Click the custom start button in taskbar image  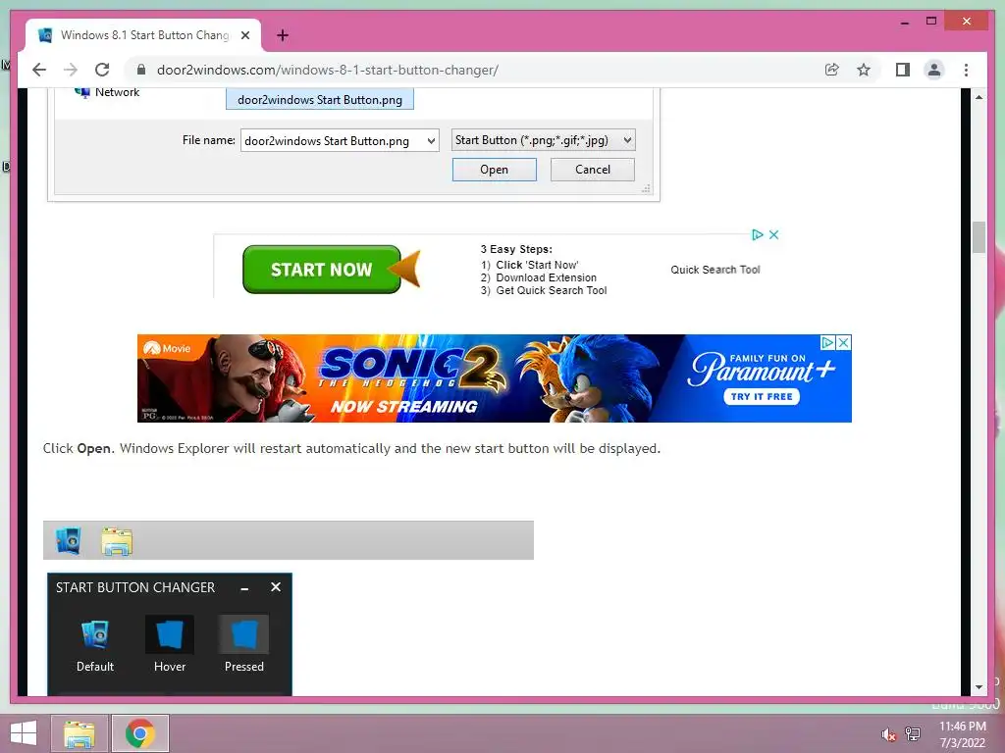coord(68,540)
